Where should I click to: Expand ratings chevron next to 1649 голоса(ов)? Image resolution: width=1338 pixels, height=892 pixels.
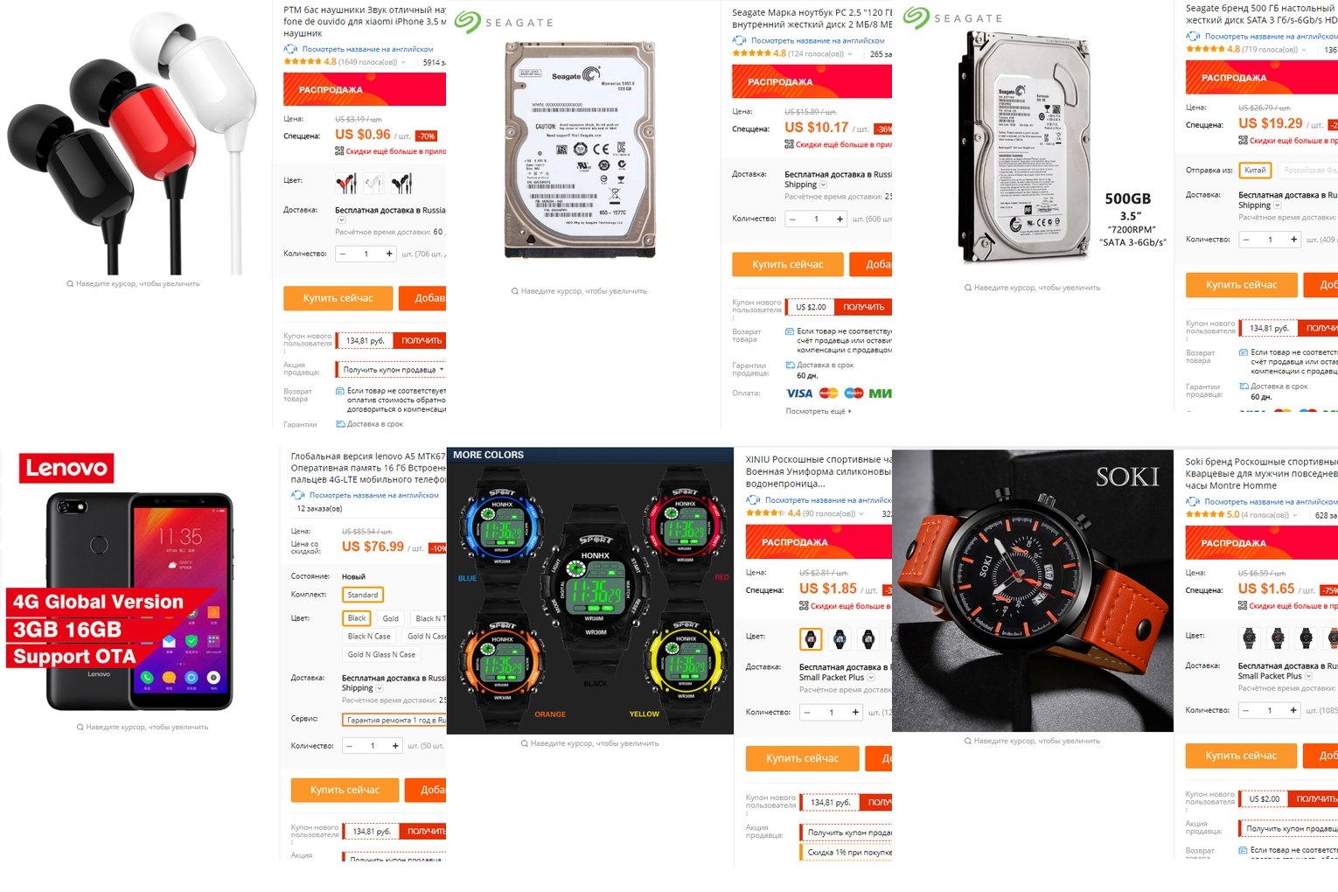point(403,62)
